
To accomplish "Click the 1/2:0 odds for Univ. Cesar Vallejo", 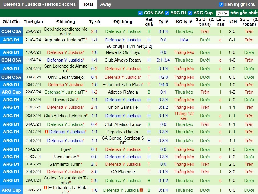I will click(x=163, y=77).
